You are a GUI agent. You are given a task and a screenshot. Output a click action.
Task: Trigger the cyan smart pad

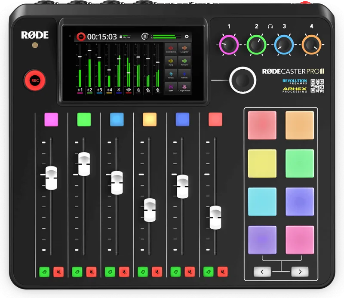tap(262, 202)
